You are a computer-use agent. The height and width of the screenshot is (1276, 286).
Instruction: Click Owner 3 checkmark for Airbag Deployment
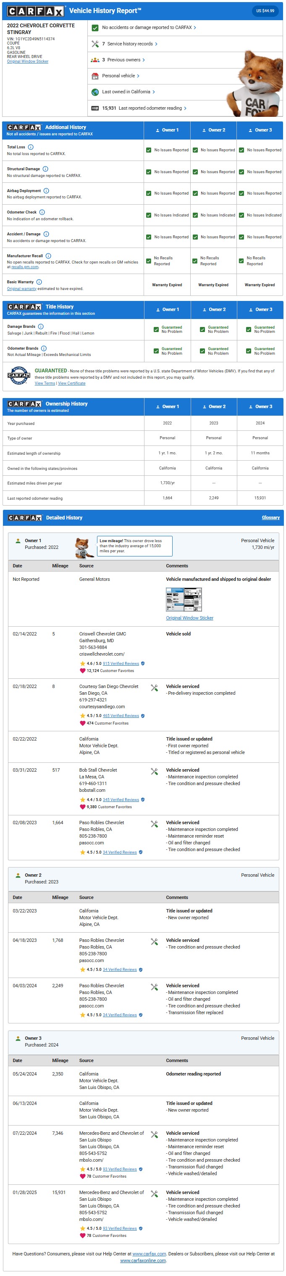(x=241, y=194)
